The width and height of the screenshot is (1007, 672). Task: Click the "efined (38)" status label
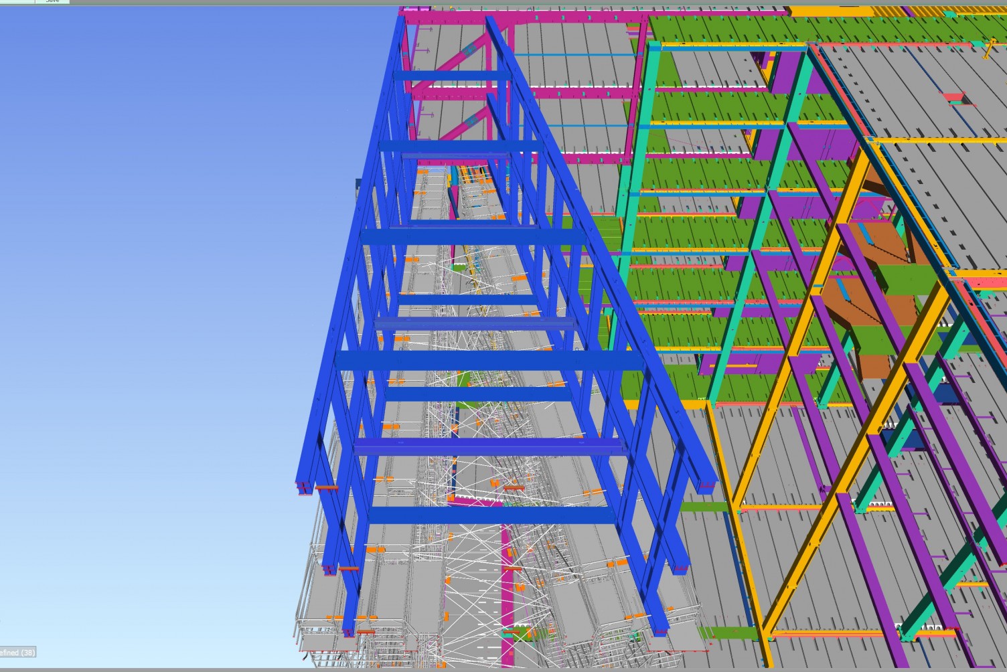coord(17,652)
